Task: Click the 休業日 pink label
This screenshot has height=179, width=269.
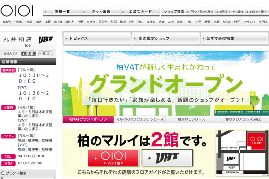Action: [9, 108]
